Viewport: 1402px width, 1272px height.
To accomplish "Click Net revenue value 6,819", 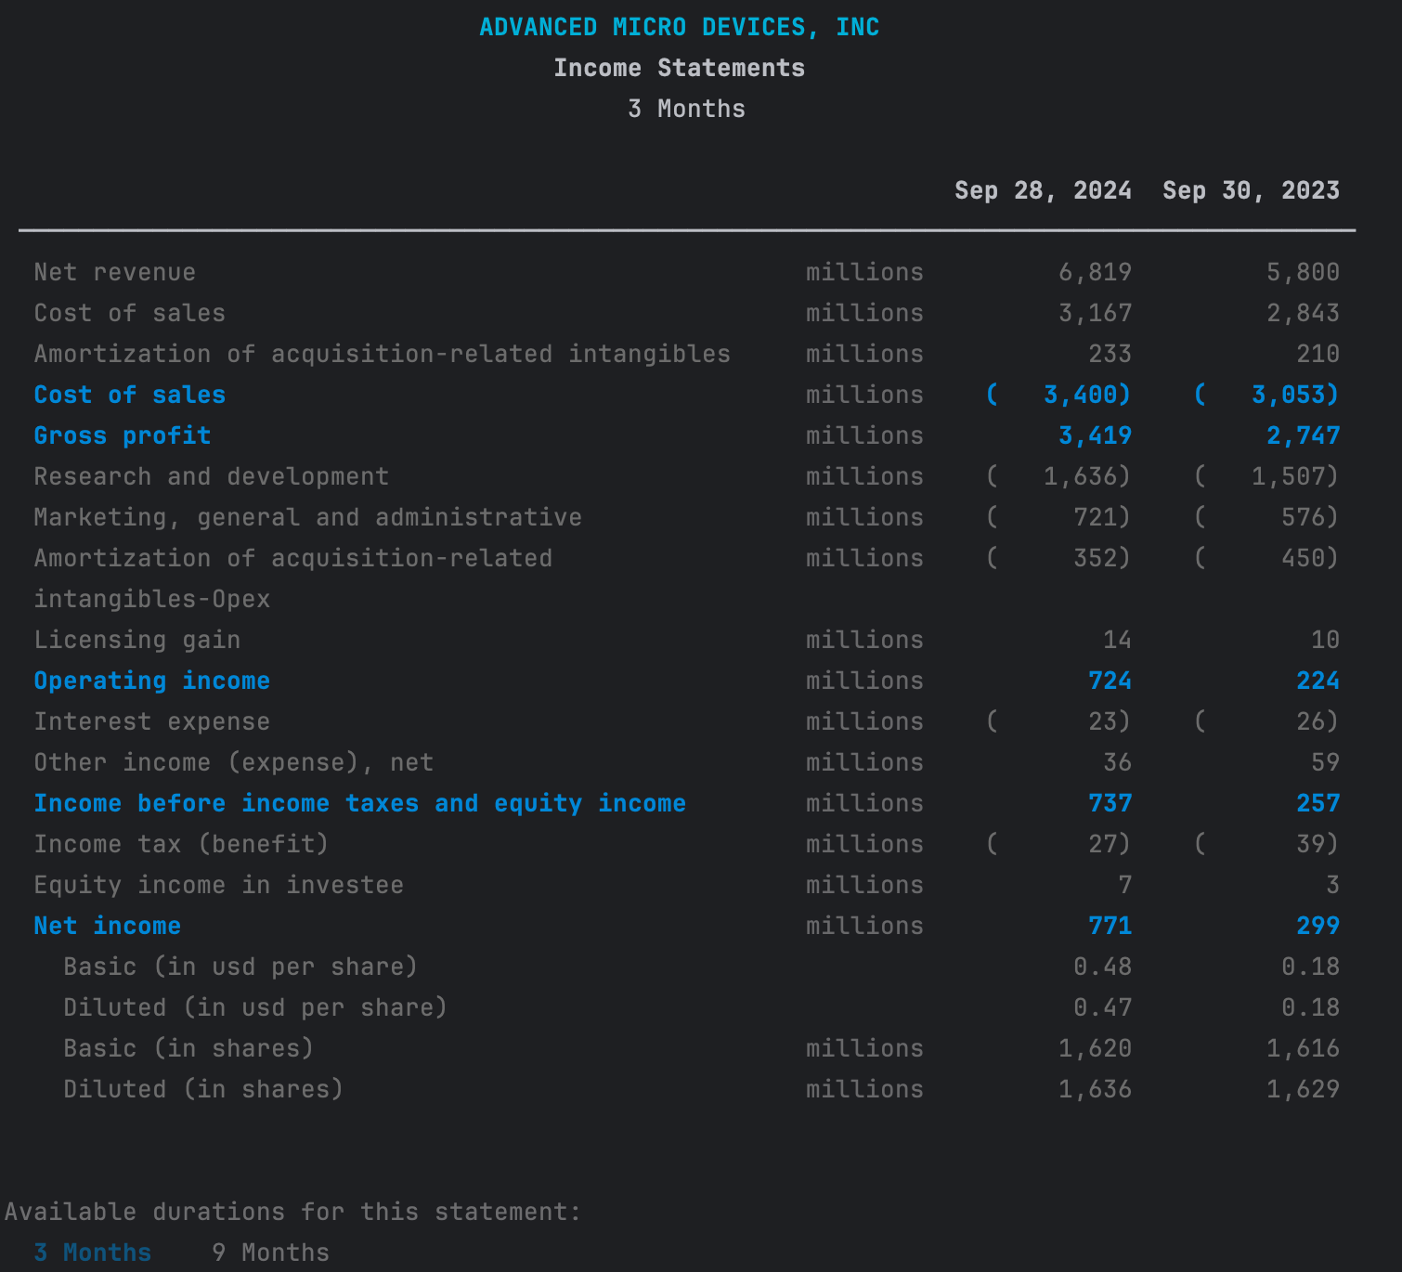I will [1095, 272].
